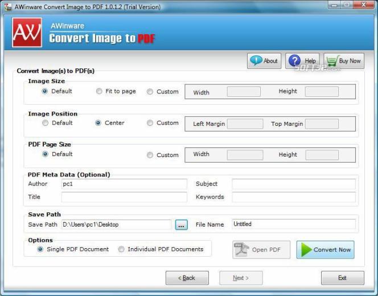The image size is (378, 296).
Task: Click the Left Margin input field
Action: pos(245,124)
